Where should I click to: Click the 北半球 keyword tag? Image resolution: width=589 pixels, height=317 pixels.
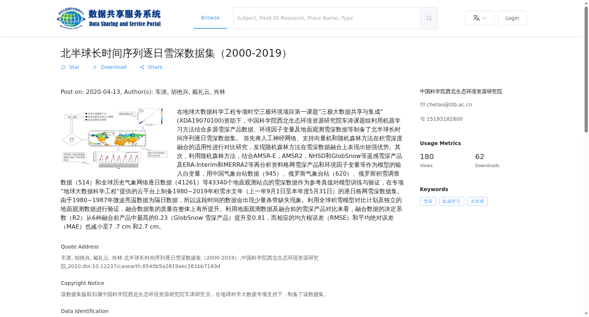[x=477, y=201]
